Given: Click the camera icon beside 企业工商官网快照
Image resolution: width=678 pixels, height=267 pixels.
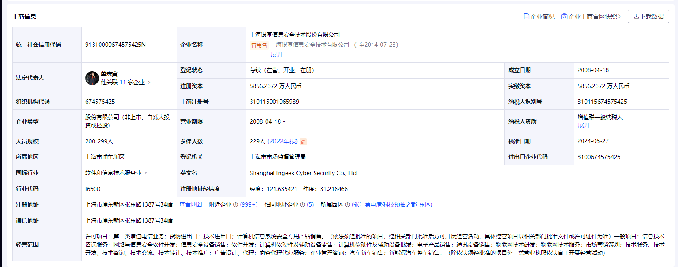Looking at the screenshot, I should point(564,16).
